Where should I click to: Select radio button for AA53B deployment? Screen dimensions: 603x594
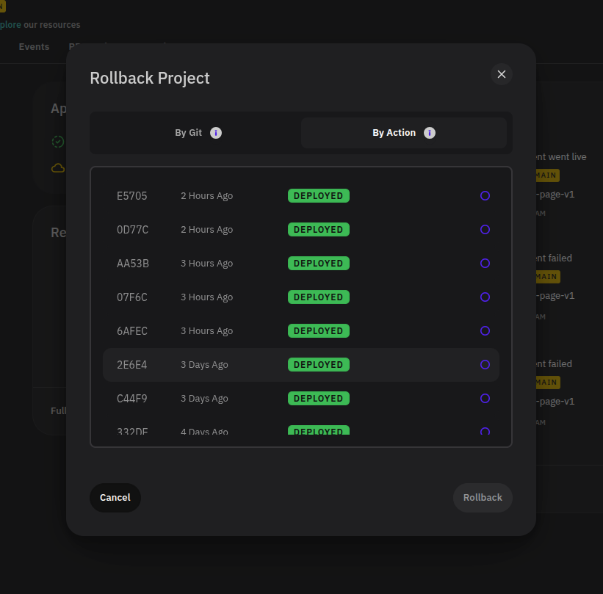pos(485,264)
